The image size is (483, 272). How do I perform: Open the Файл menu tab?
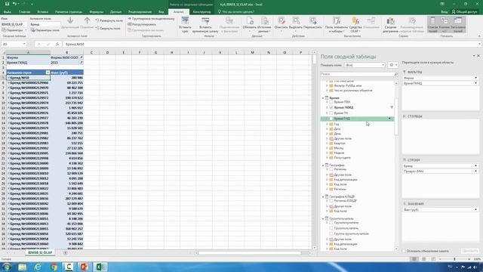(8, 12)
